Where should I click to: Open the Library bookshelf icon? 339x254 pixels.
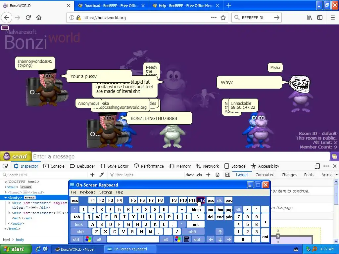pos(309,18)
